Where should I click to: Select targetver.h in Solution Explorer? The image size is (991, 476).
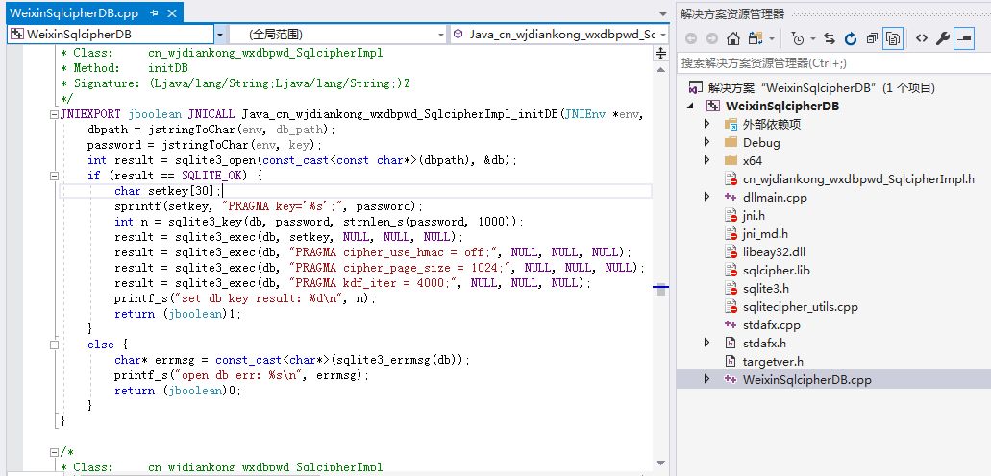click(773, 361)
